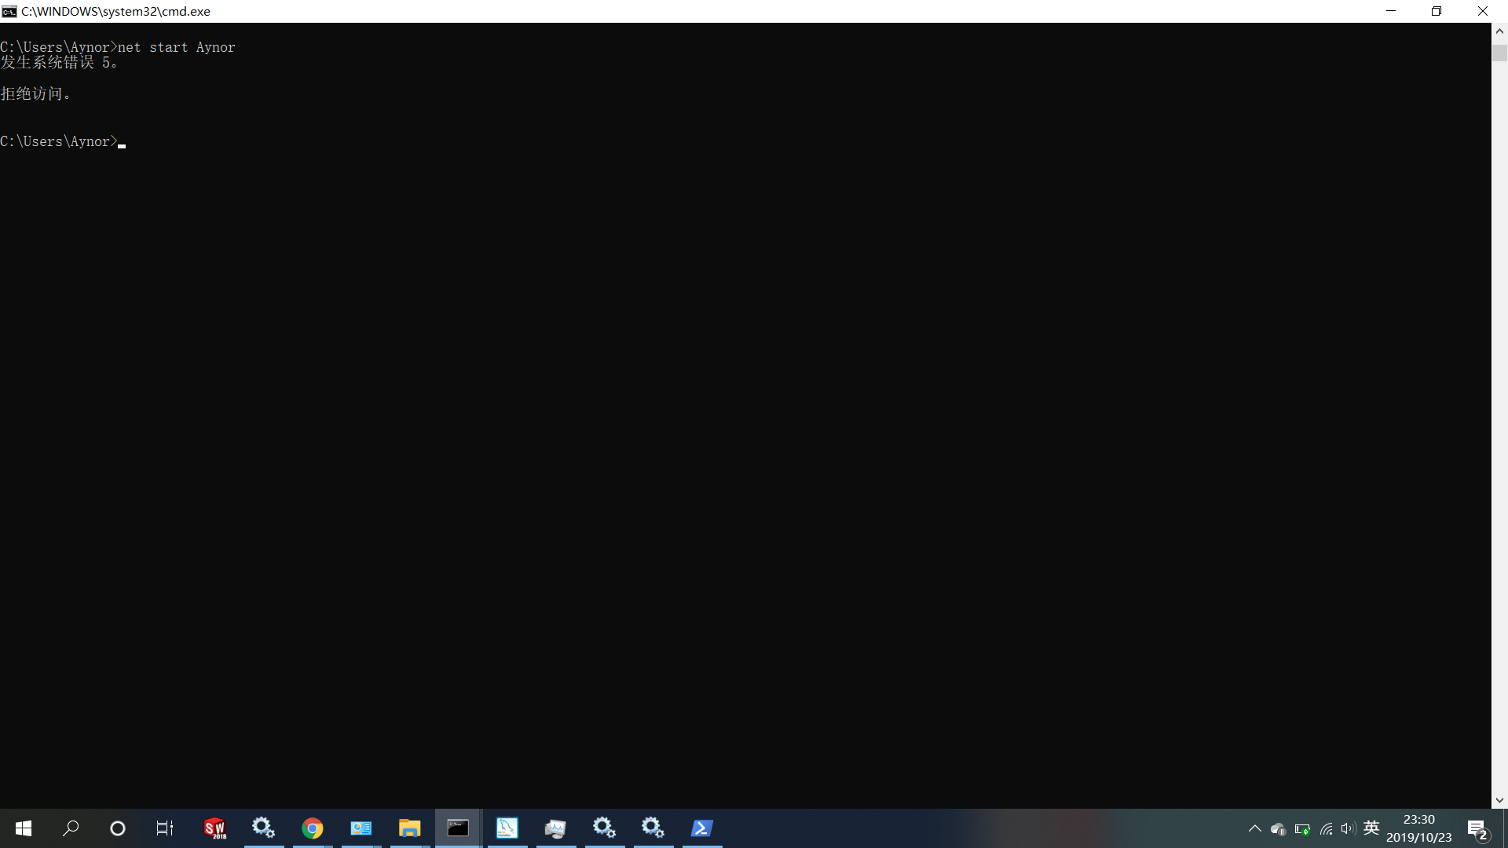Click the "拒绝访问。" message line
Screen dimensions: 1508x848
pyautogui.click(x=35, y=94)
